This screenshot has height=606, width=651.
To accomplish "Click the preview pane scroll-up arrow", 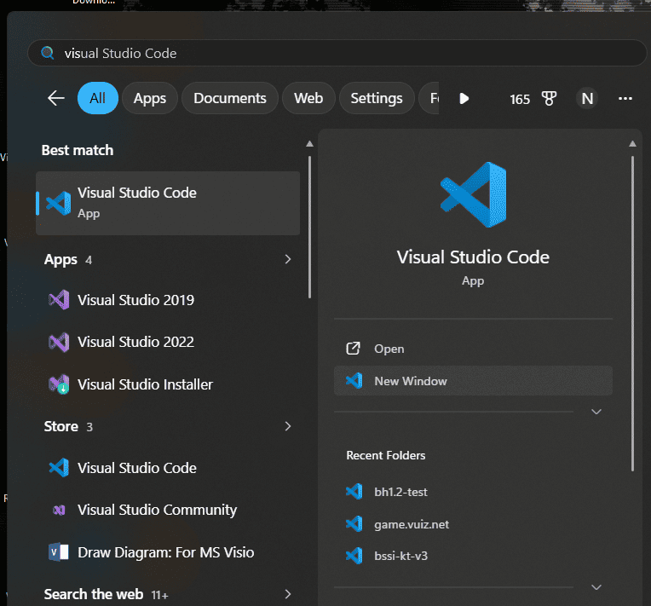I will (x=632, y=144).
